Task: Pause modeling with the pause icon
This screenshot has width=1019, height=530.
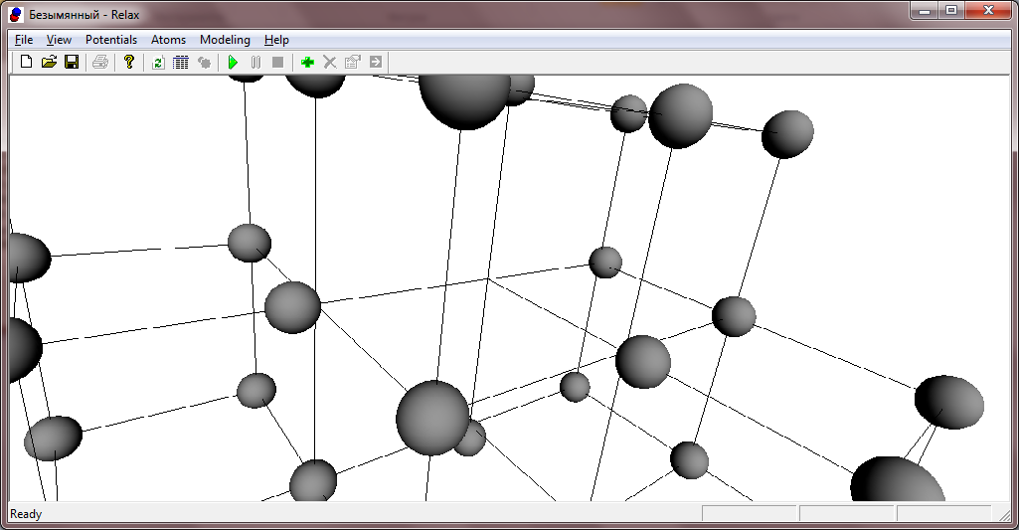Action: [255, 62]
